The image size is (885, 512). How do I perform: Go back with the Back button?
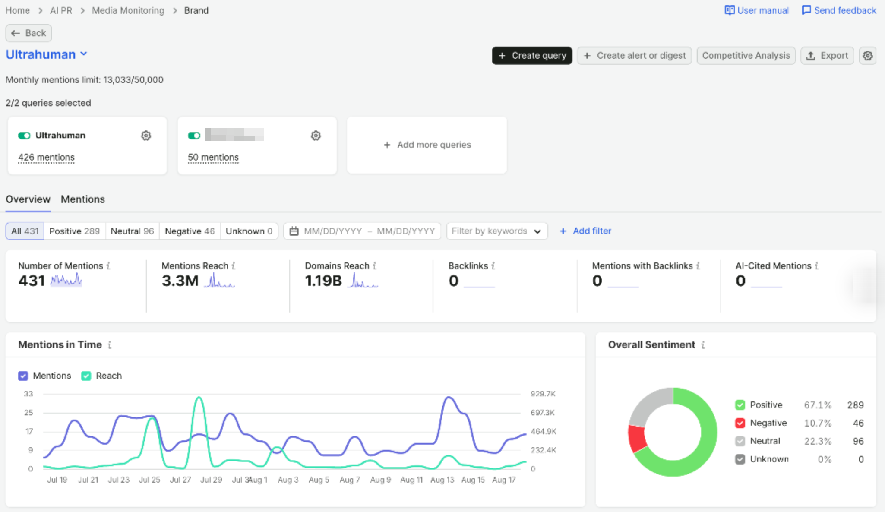click(x=28, y=33)
